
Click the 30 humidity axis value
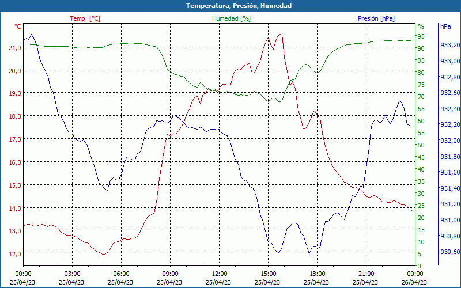421,194
